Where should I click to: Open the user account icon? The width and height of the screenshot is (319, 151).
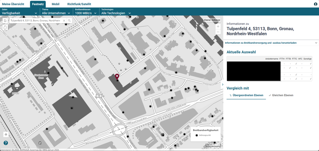[316, 4]
